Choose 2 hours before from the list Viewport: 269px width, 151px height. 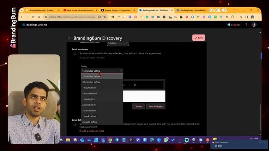click(x=102, y=94)
